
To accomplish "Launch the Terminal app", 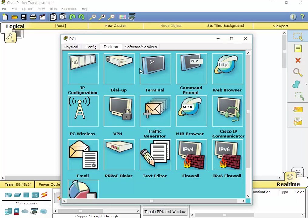I will (x=155, y=69).
